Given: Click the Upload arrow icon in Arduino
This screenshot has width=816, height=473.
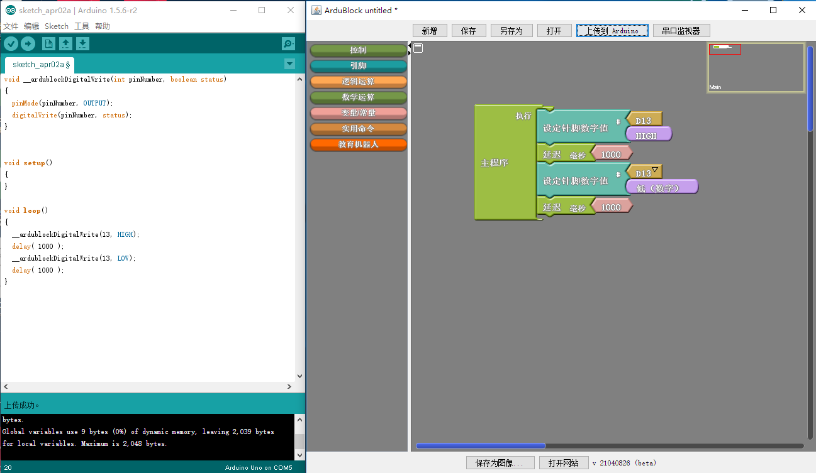Looking at the screenshot, I should pyautogui.click(x=28, y=43).
